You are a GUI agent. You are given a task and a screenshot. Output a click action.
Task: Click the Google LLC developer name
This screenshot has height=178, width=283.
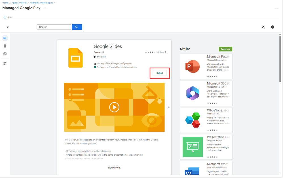tap(99, 52)
